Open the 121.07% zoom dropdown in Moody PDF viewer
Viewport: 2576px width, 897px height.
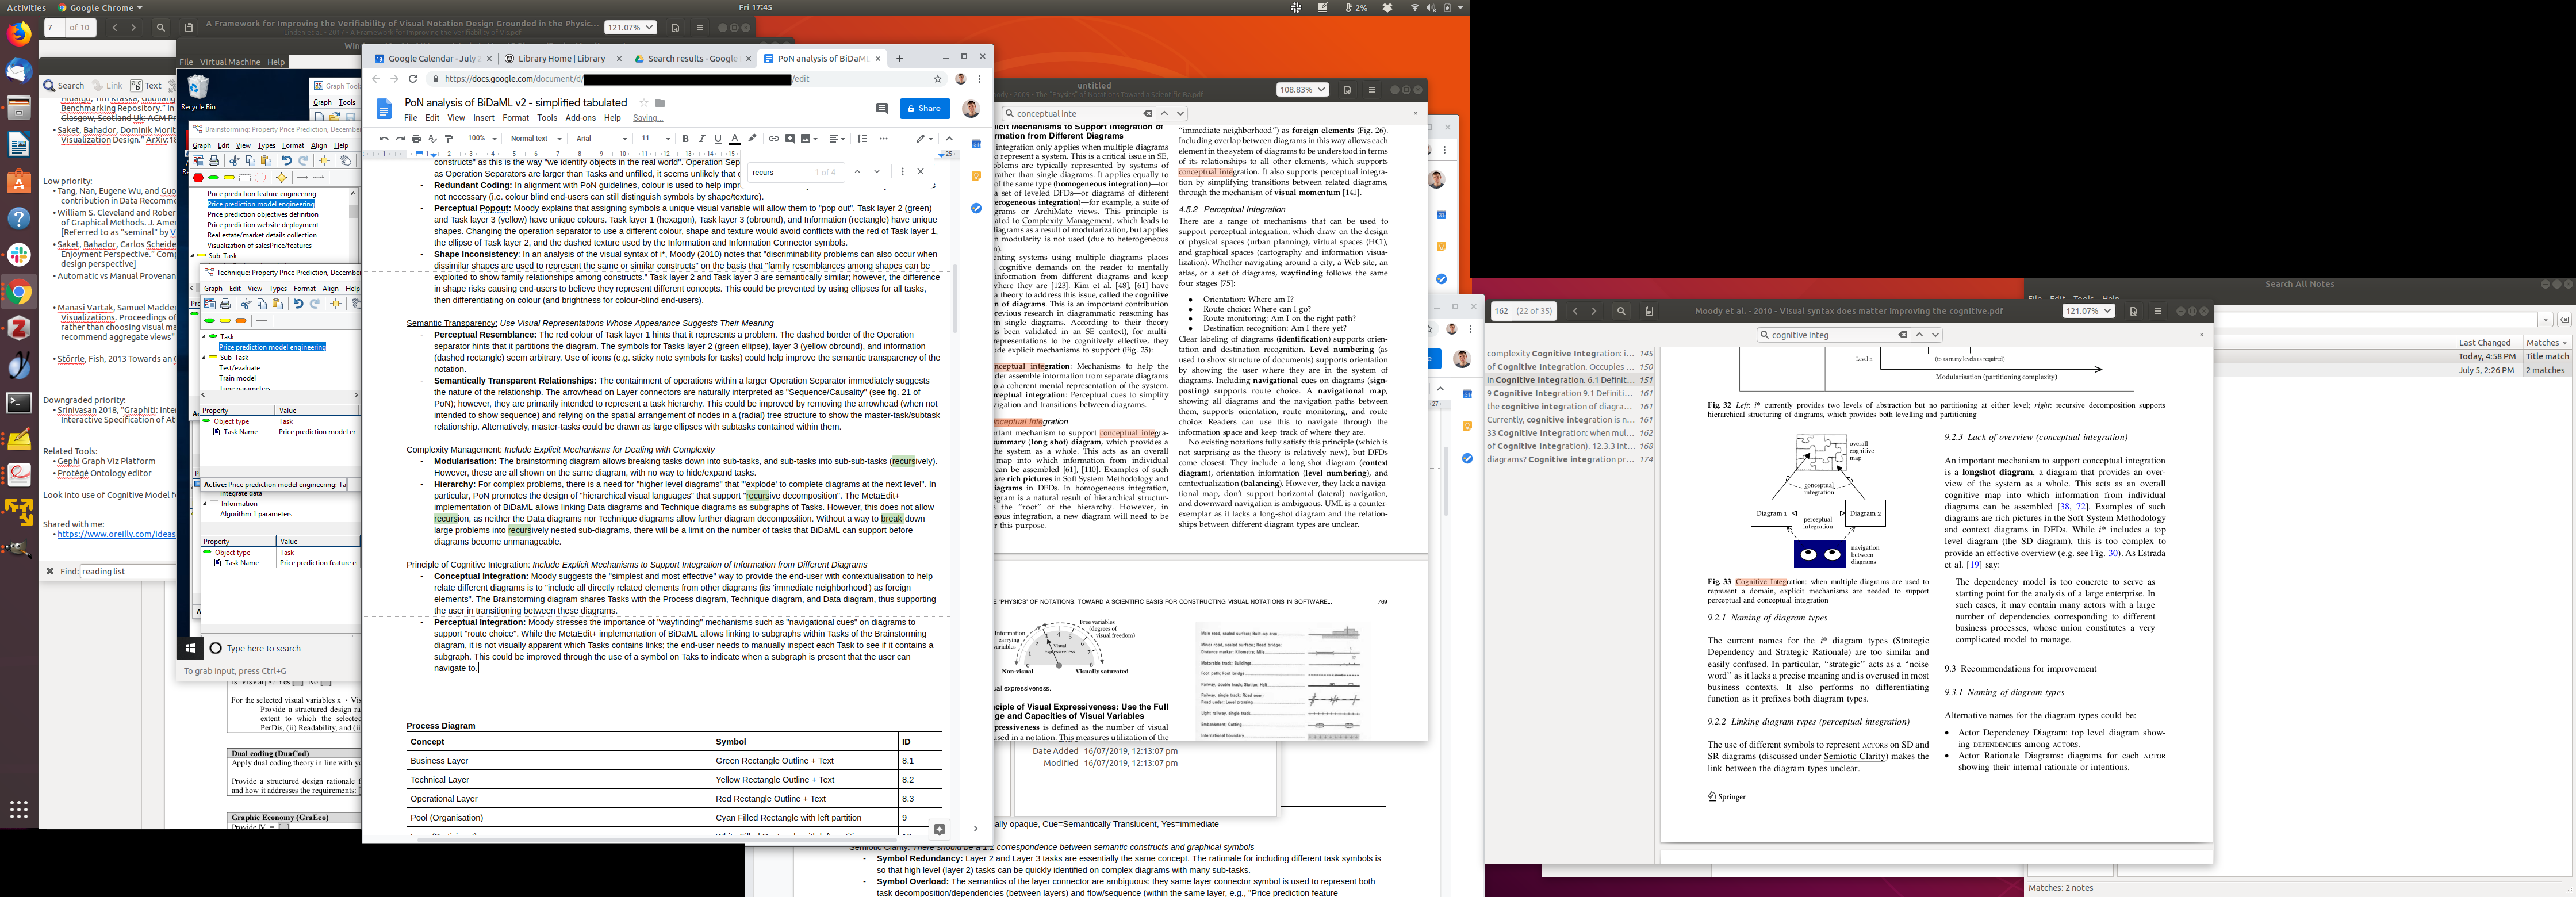pos(2088,311)
